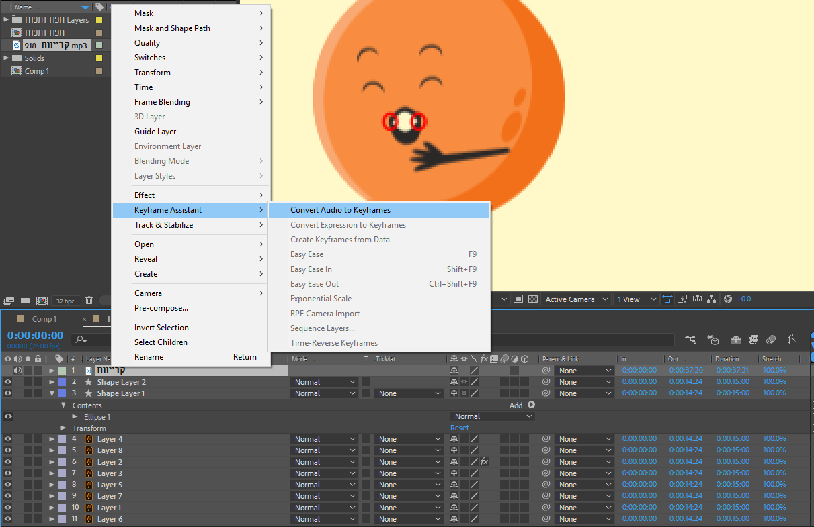The image size is (814, 527).
Task: Open the composition mini-flowchart icon
Action: [x=690, y=340]
